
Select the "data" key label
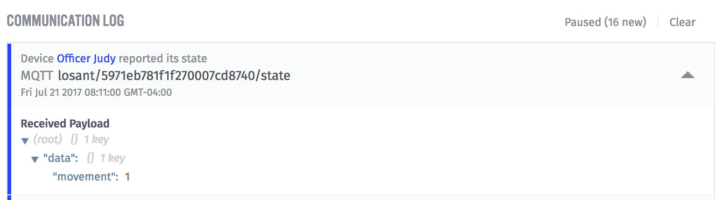[x=60, y=158]
